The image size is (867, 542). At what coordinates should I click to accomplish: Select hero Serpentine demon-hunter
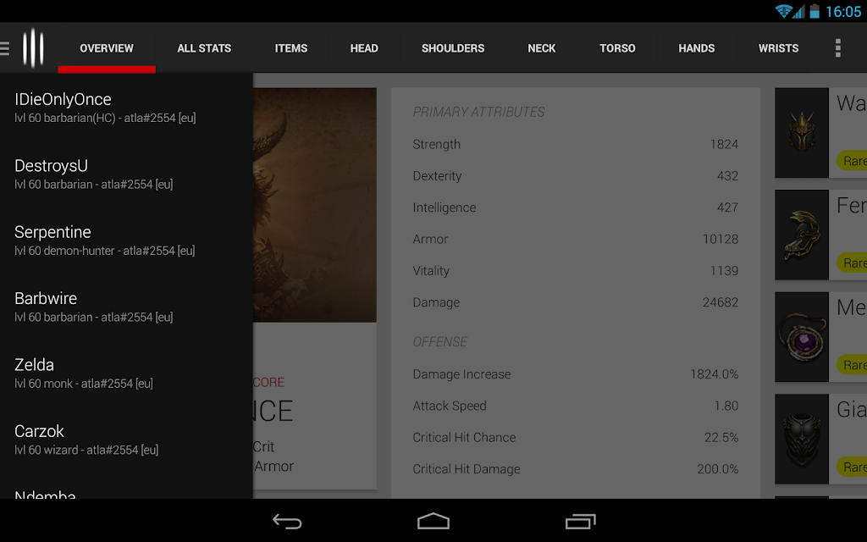pyautogui.click(x=126, y=240)
